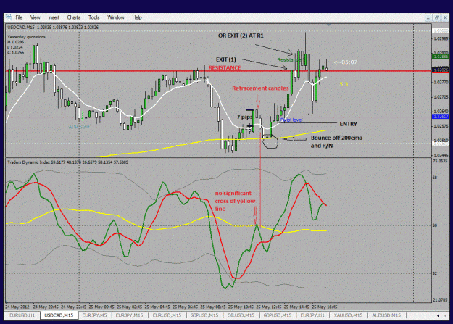Open the Tools menu
This screenshot has height=324, width=453.
(93, 17)
